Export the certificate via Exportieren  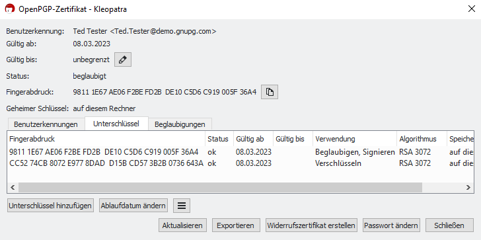click(236, 225)
